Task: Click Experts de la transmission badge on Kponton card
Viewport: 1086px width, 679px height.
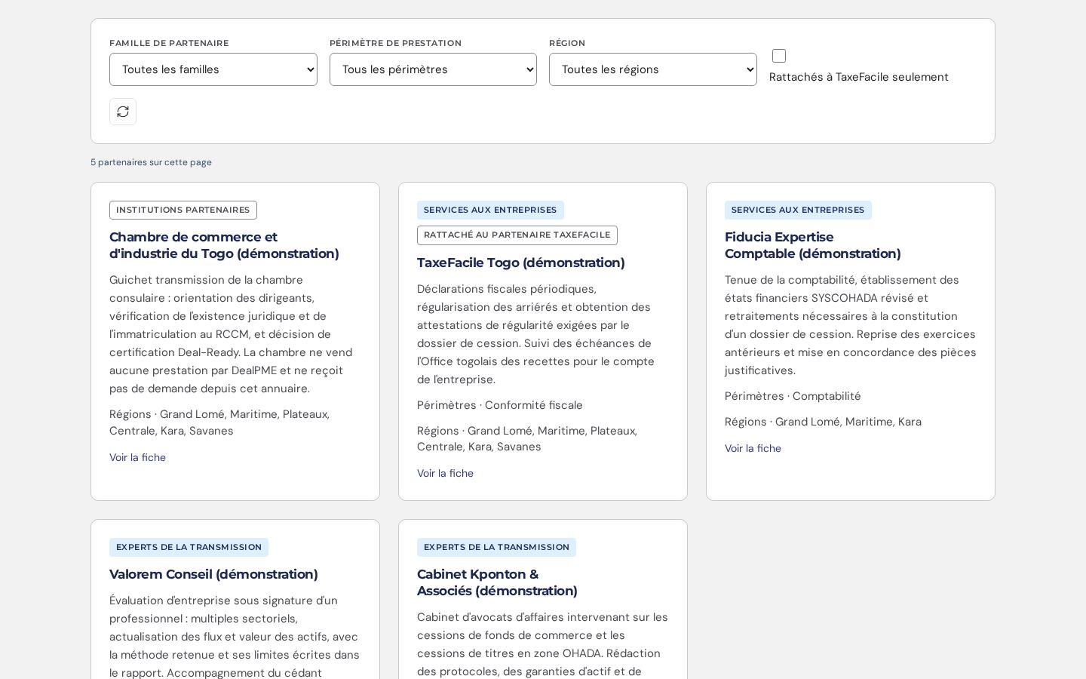Action: click(496, 547)
